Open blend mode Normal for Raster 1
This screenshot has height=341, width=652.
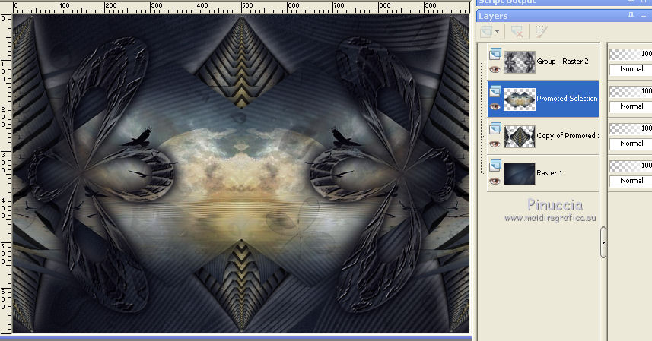pyautogui.click(x=631, y=181)
